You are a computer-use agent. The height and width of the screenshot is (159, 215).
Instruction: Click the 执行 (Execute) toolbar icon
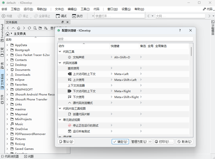(x=74, y=16)
